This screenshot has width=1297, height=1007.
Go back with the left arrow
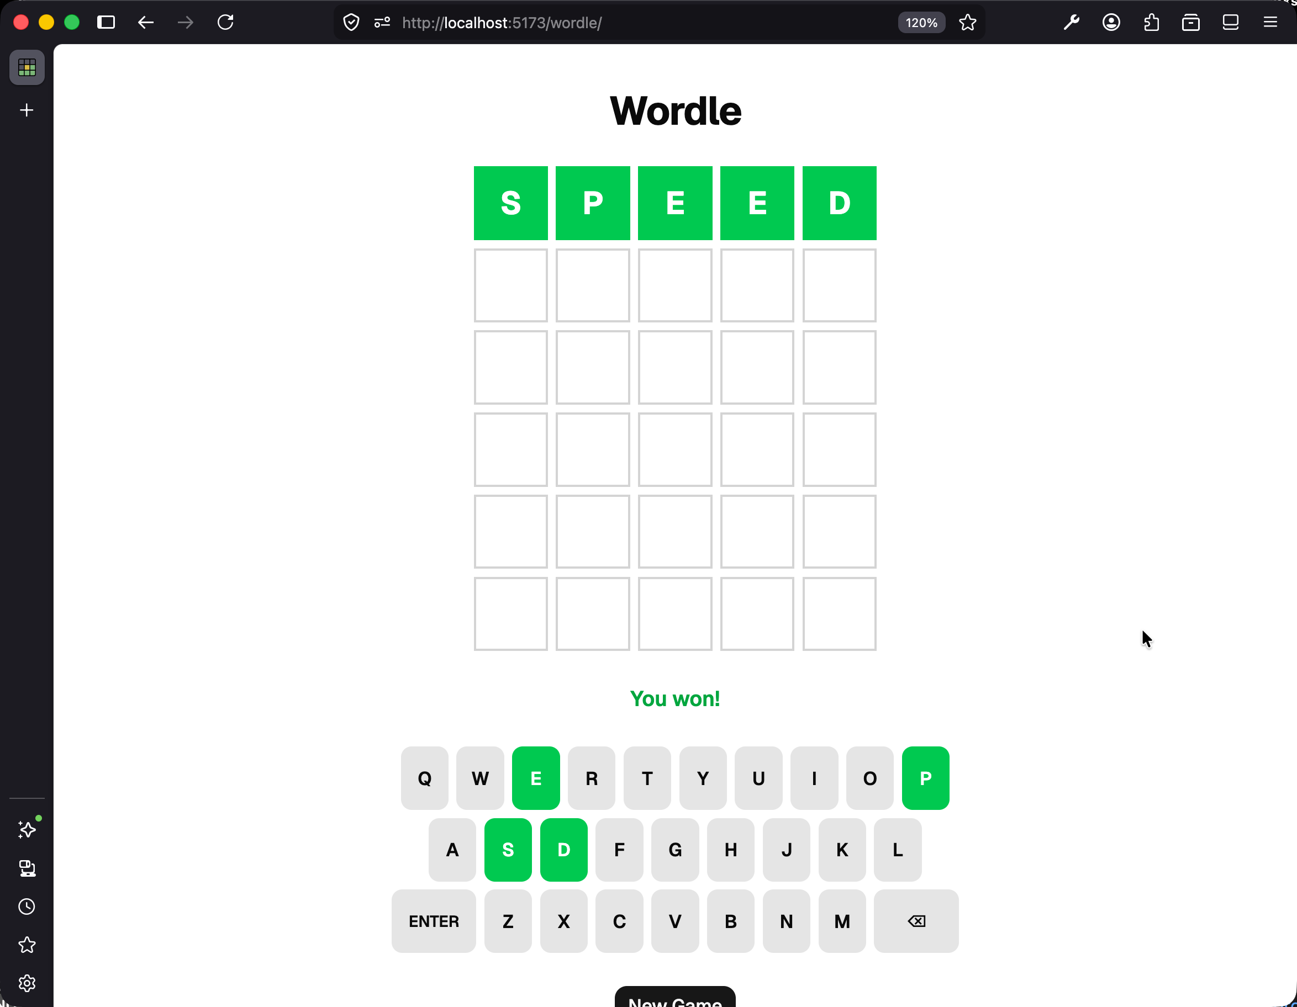[x=145, y=23]
